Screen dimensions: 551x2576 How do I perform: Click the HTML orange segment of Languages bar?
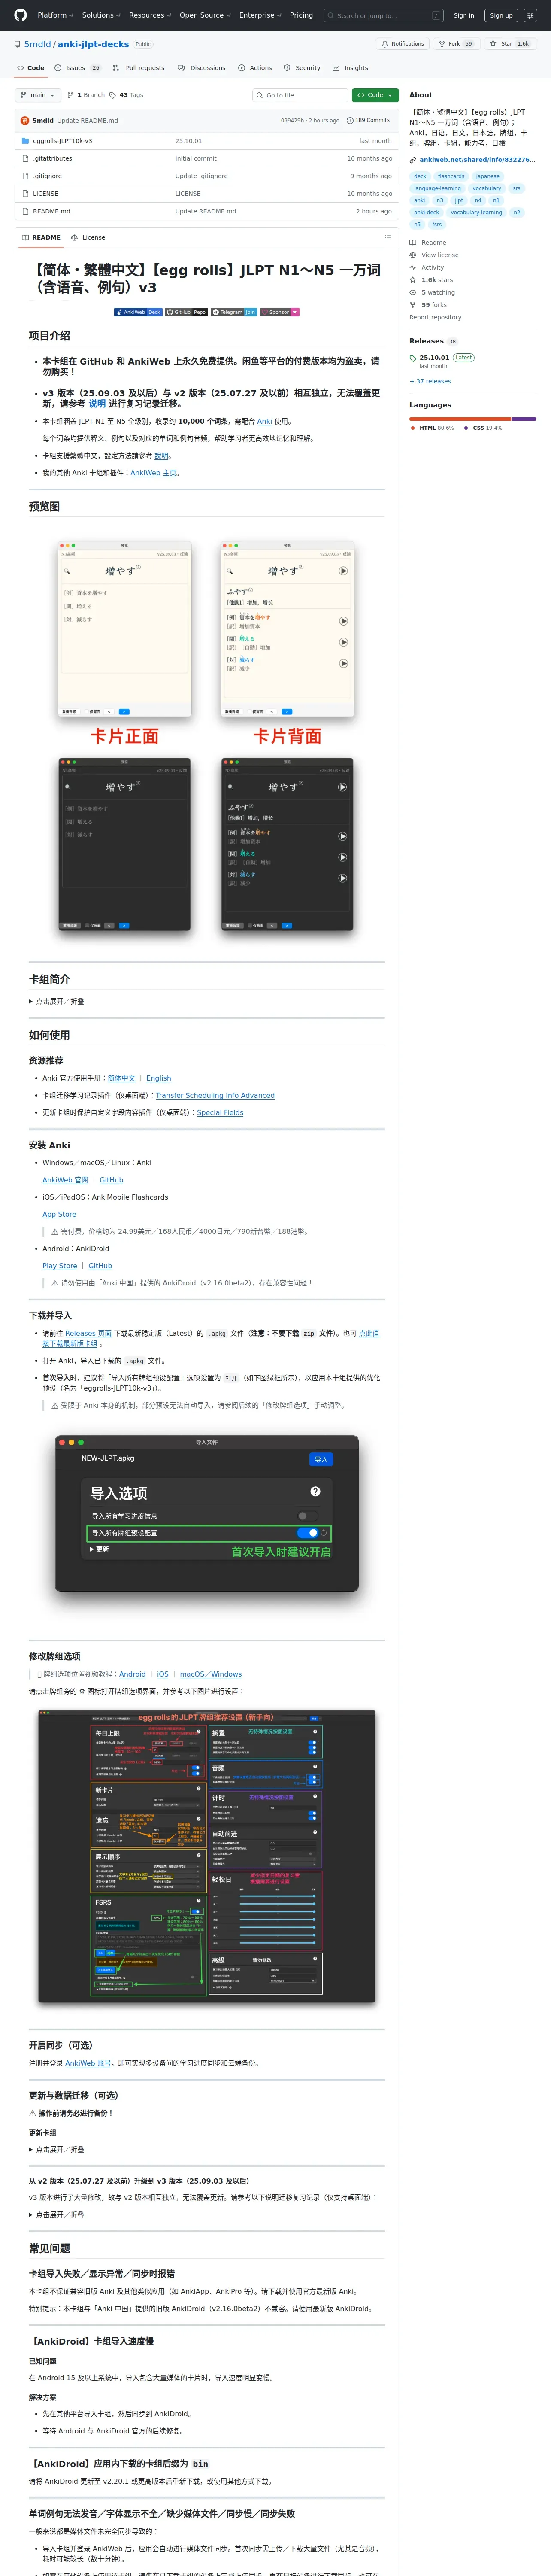pos(460,418)
